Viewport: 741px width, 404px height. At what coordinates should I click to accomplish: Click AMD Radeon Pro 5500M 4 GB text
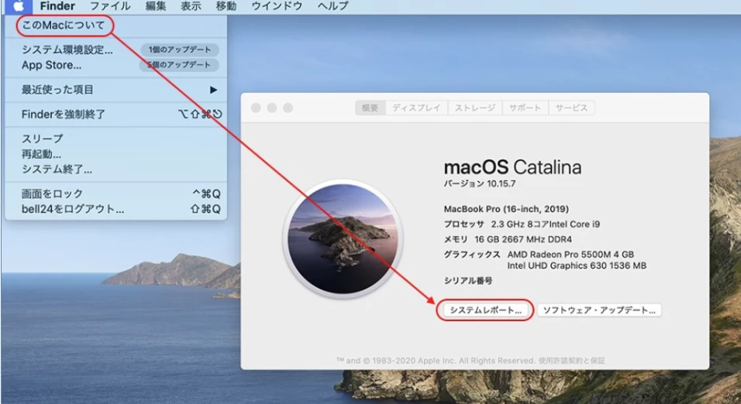(x=570, y=254)
